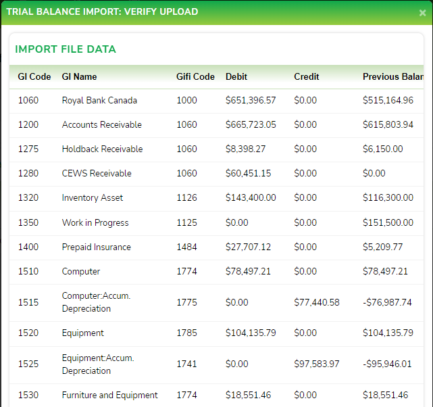Click previous balance $151,500.00
This screenshot has height=407, width=433.
[388, 222]
